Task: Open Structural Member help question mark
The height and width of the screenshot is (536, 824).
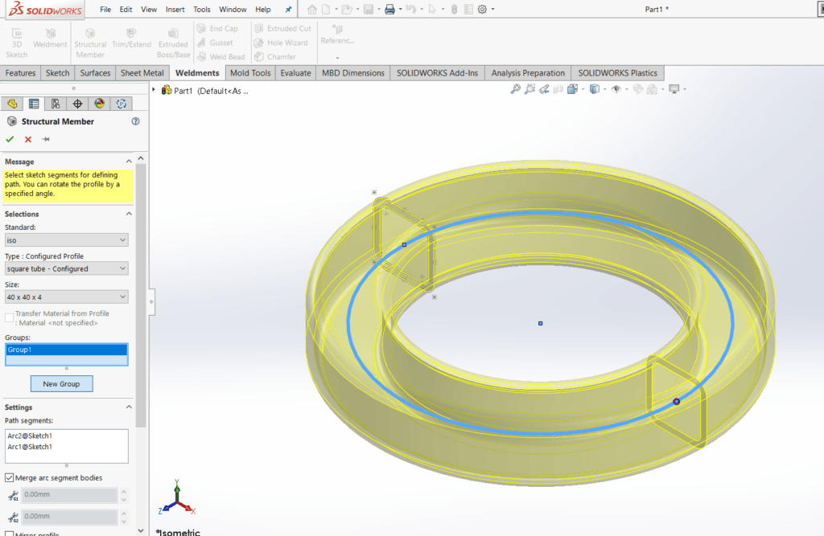Action: click(x=135, y=121)
